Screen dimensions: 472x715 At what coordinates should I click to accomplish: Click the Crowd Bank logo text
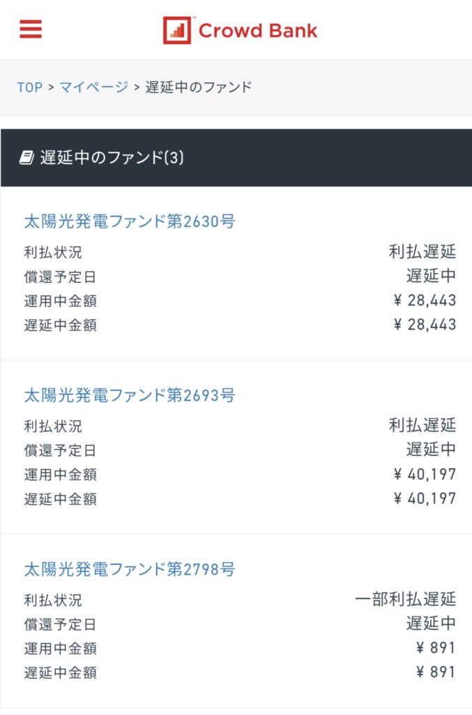pos(257,31)
